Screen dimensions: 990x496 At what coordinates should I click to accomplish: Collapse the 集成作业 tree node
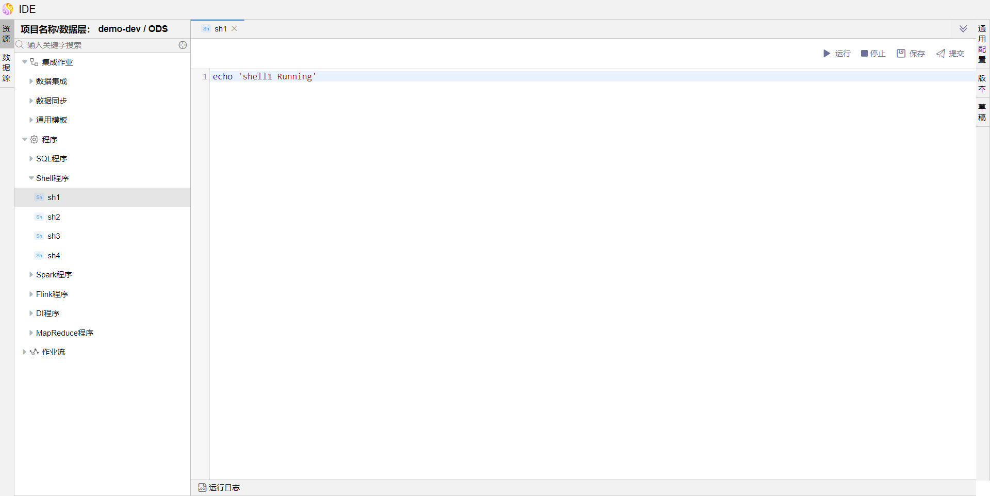pos(24,62)
